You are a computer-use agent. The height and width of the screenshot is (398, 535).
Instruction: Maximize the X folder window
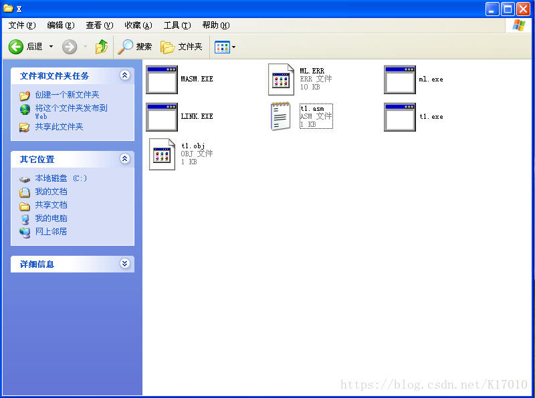click(x=508, y=9)
